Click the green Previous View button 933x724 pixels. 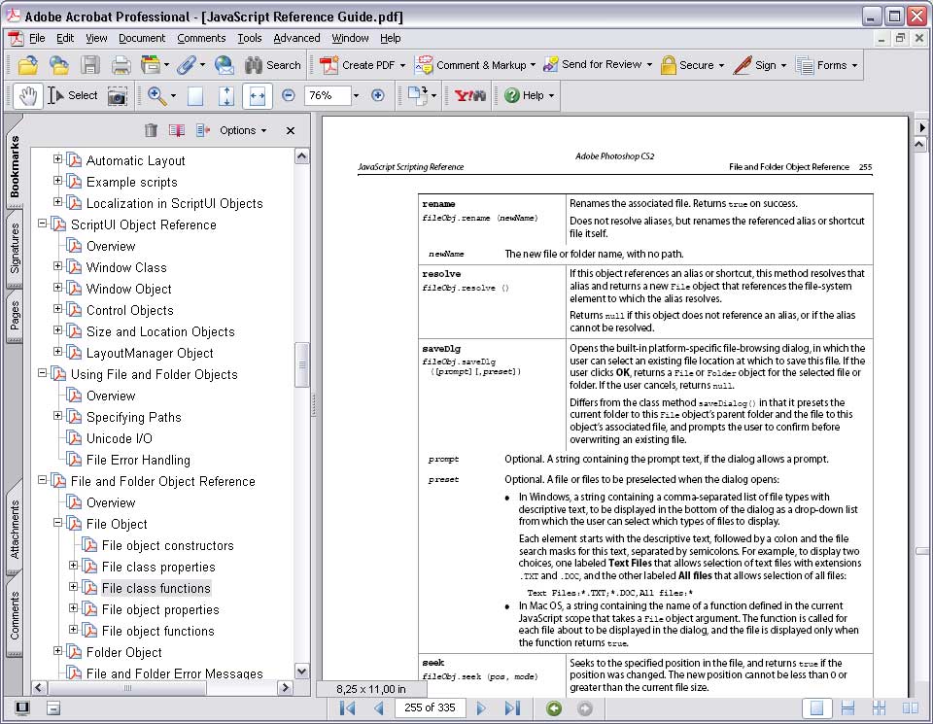pos(554,707)
